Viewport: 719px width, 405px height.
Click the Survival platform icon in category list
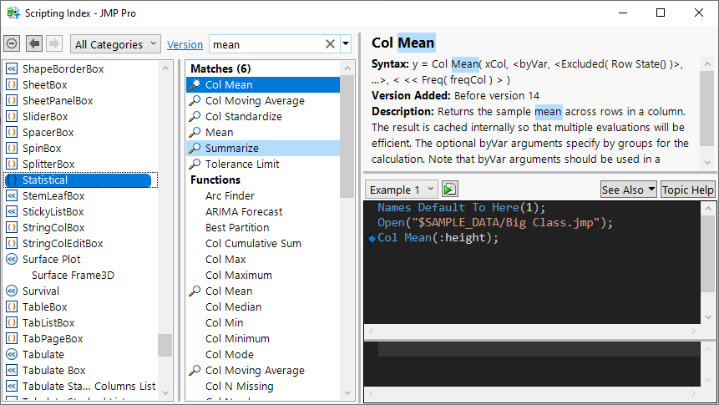point(12,291)
